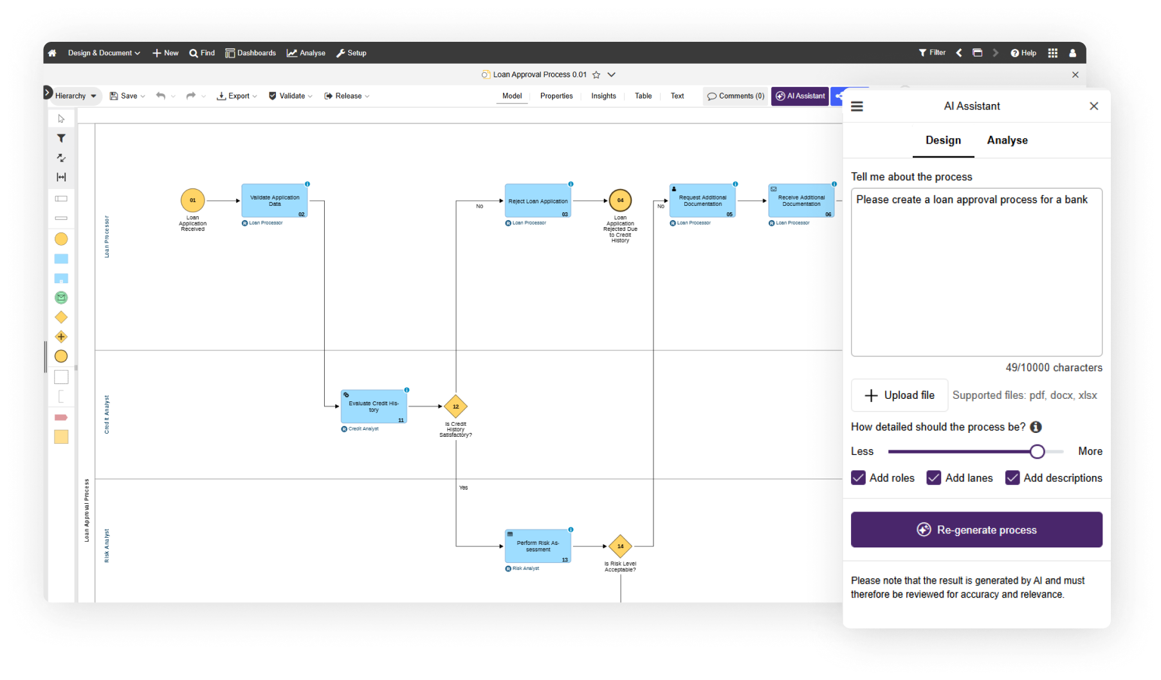Click the process detail level slider handle

[x=1037, y=452]
